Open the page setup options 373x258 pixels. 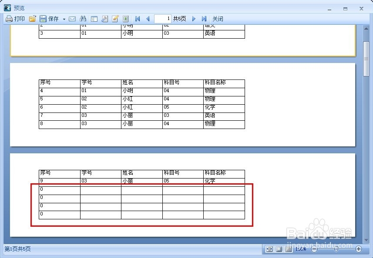coord(94,19)
